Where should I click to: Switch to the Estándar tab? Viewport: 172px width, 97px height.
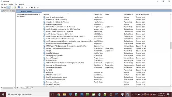[x=29, y=88]
